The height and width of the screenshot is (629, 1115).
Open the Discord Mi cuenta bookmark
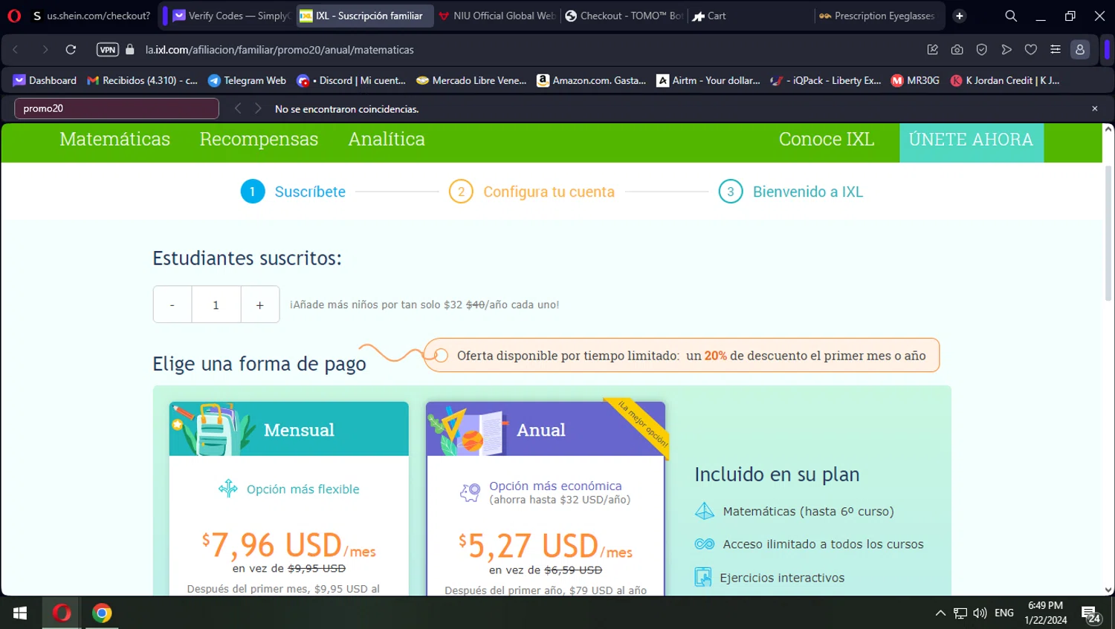tap(351, 80)
